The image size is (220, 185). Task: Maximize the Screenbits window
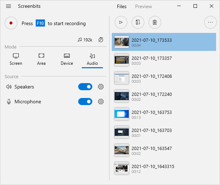click(195, 6)
